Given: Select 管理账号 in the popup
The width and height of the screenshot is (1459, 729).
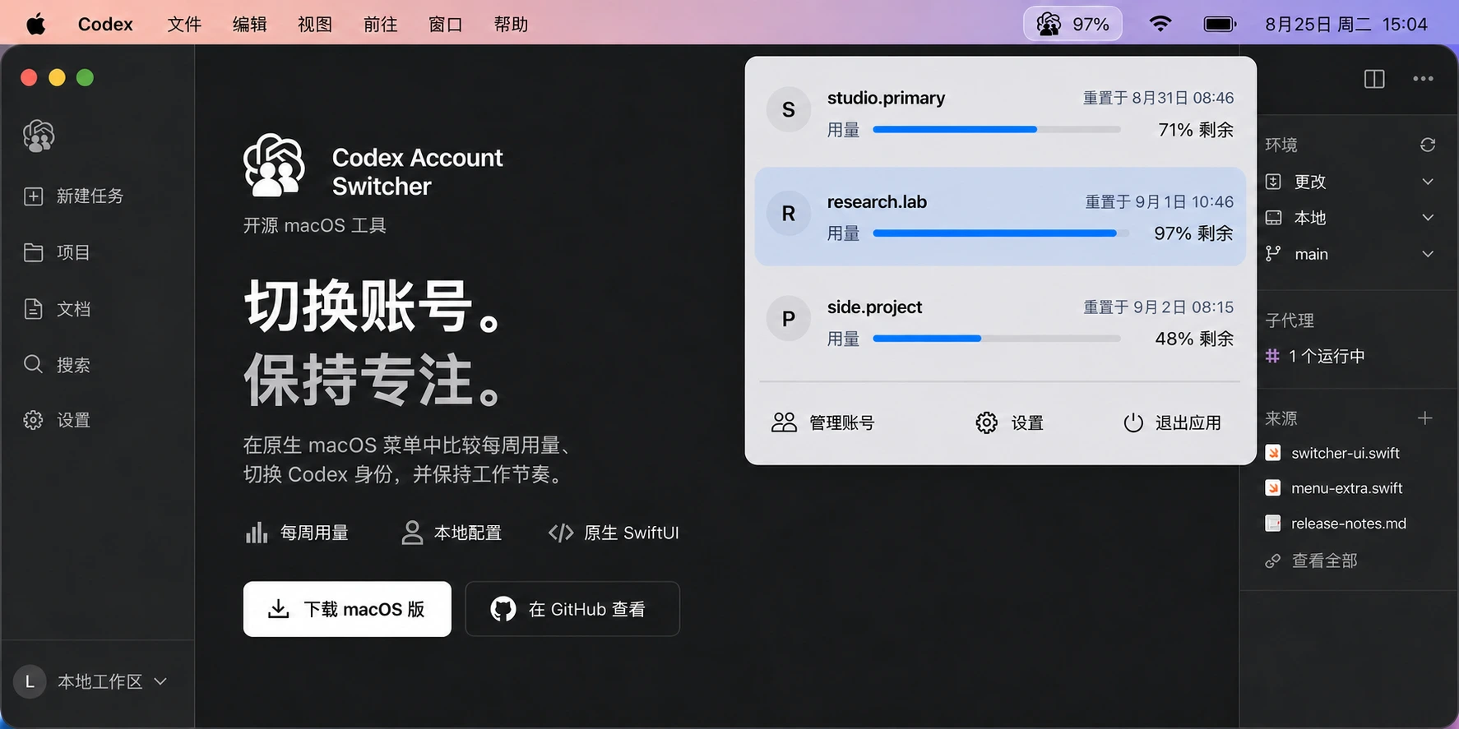Looking at the screenshot, I should click(x=823, y=422).
